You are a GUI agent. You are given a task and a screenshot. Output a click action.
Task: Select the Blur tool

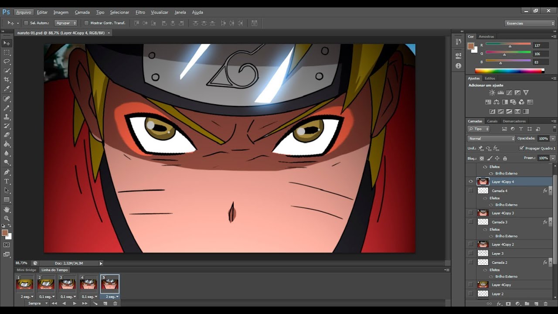[x=7, y=154]
